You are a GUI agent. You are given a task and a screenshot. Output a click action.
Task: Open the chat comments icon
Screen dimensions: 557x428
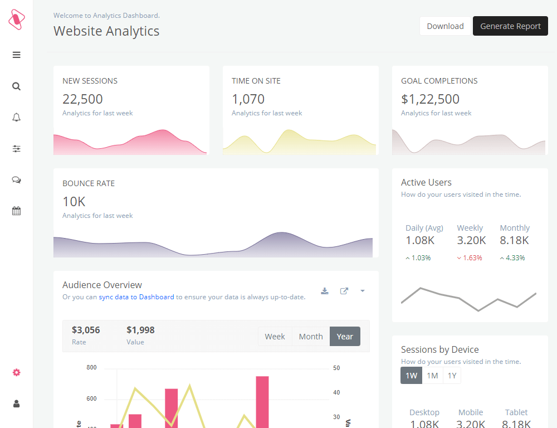(16, 180)
